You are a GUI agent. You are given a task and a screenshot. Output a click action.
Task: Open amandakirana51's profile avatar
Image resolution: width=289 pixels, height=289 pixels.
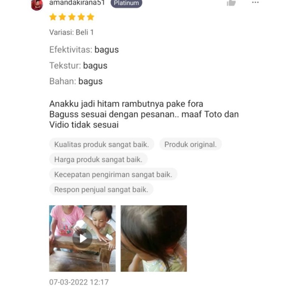[x=37, y=5]
